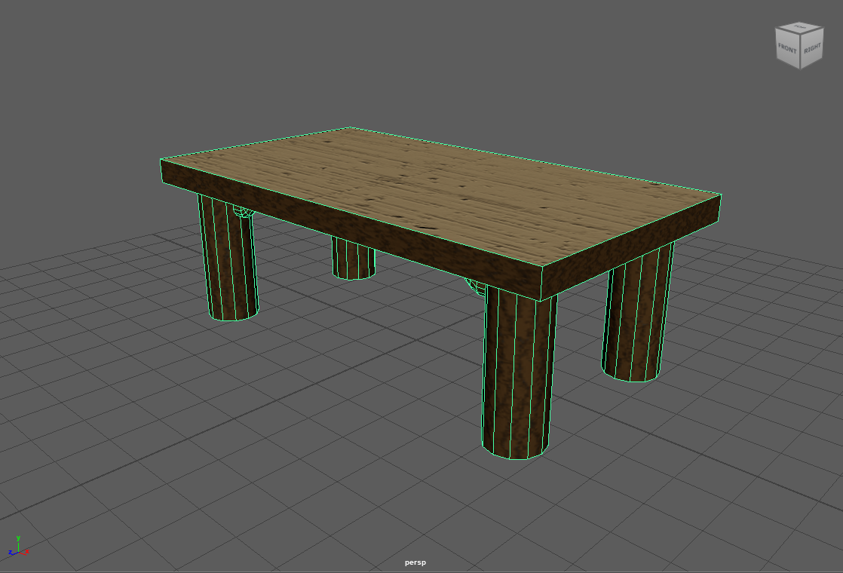Click the persp camera label

coord(415,562)
